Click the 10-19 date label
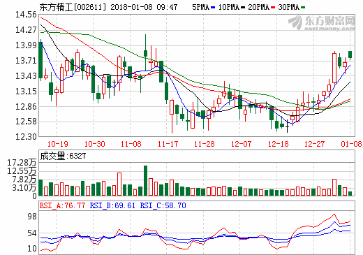 pyautogui.click(x=58, y=144)
